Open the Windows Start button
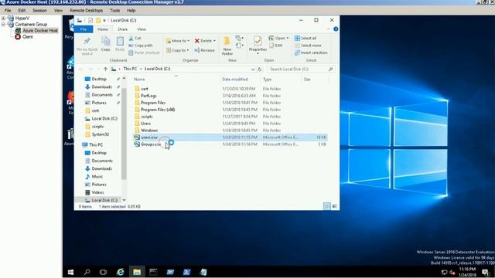 (x=70, y=272)
